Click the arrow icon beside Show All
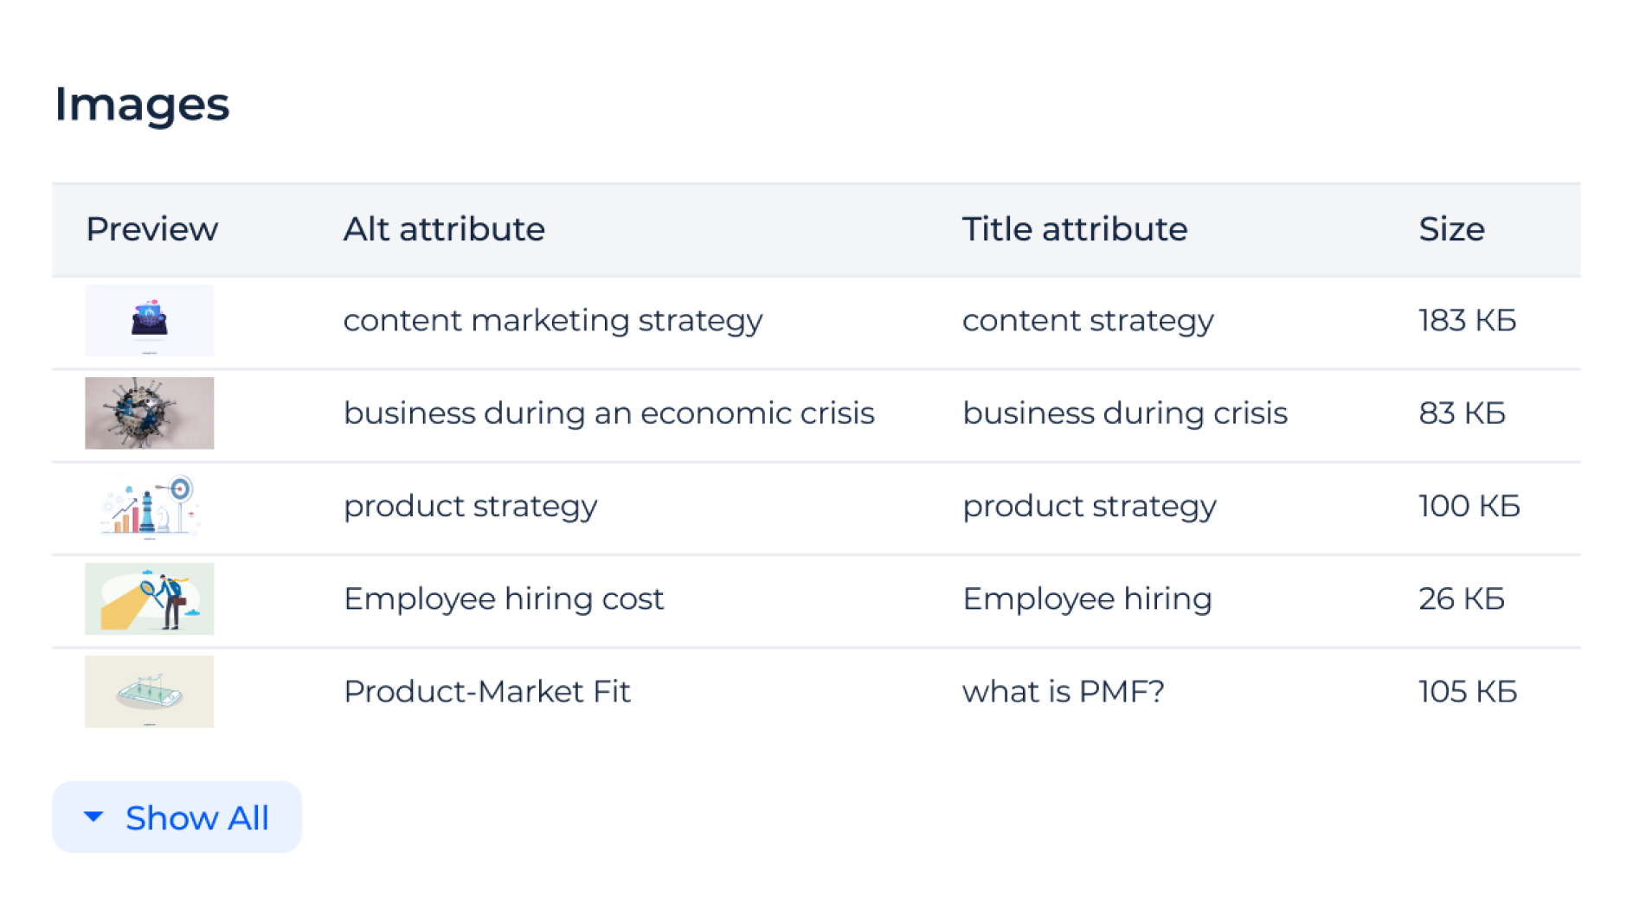 coord(93,816)
